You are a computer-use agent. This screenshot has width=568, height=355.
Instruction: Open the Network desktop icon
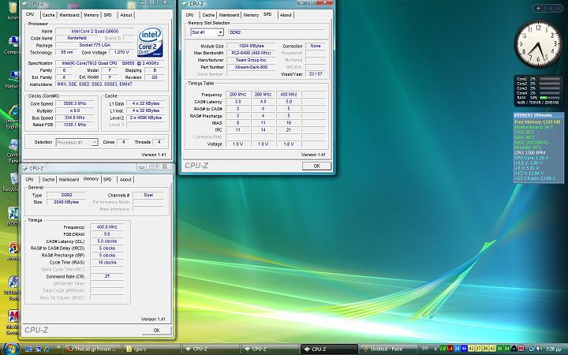click(12, 80)
